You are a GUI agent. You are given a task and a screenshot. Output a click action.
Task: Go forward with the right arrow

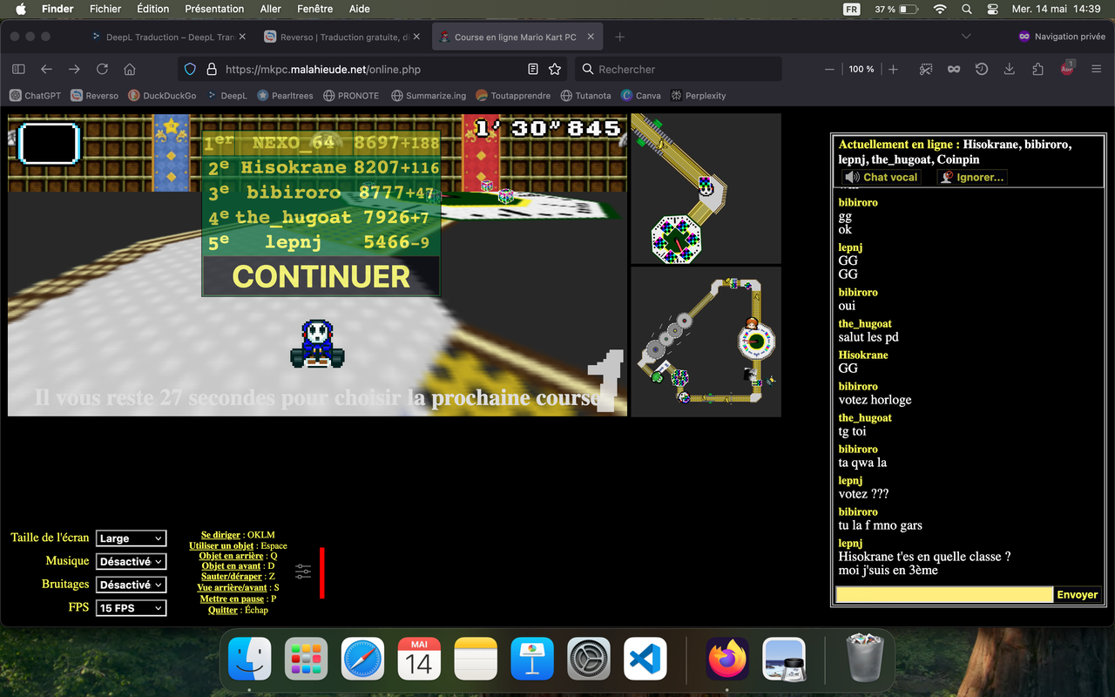pyautogui.click(x=74, y=69)
